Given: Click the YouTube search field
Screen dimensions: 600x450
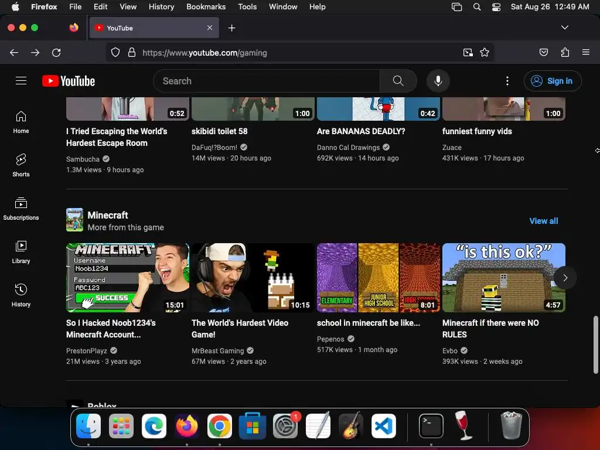Looking at the screenshot, I should tap(267, 81).
